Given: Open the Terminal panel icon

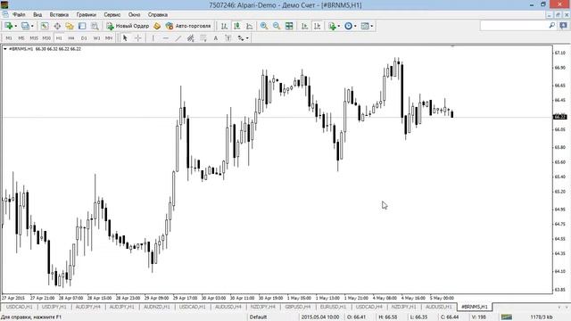Looking at the screenshot, I should 82,26.
